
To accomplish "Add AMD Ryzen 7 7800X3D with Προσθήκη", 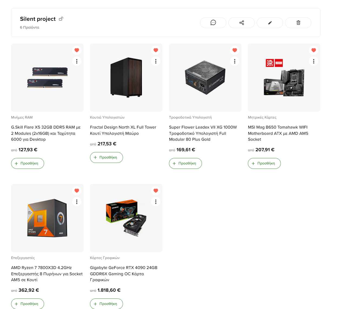I will 28,304.
